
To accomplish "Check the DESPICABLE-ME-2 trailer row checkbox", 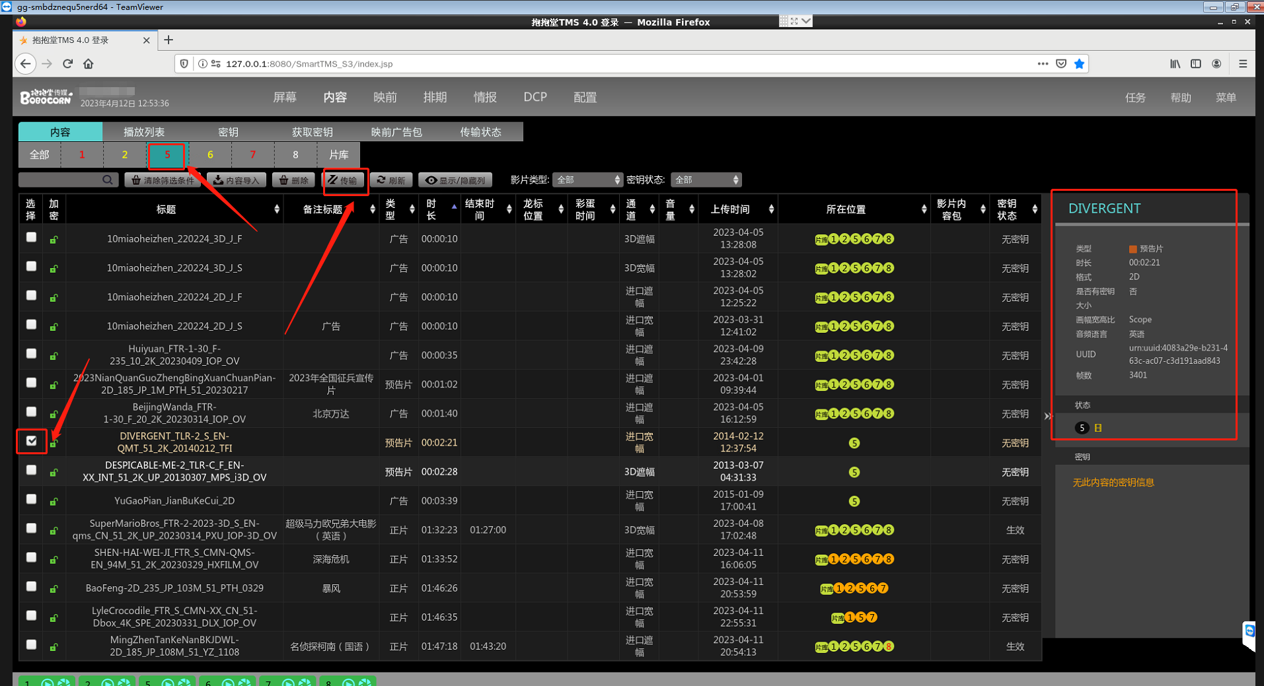I will click(x=31, y=470).
